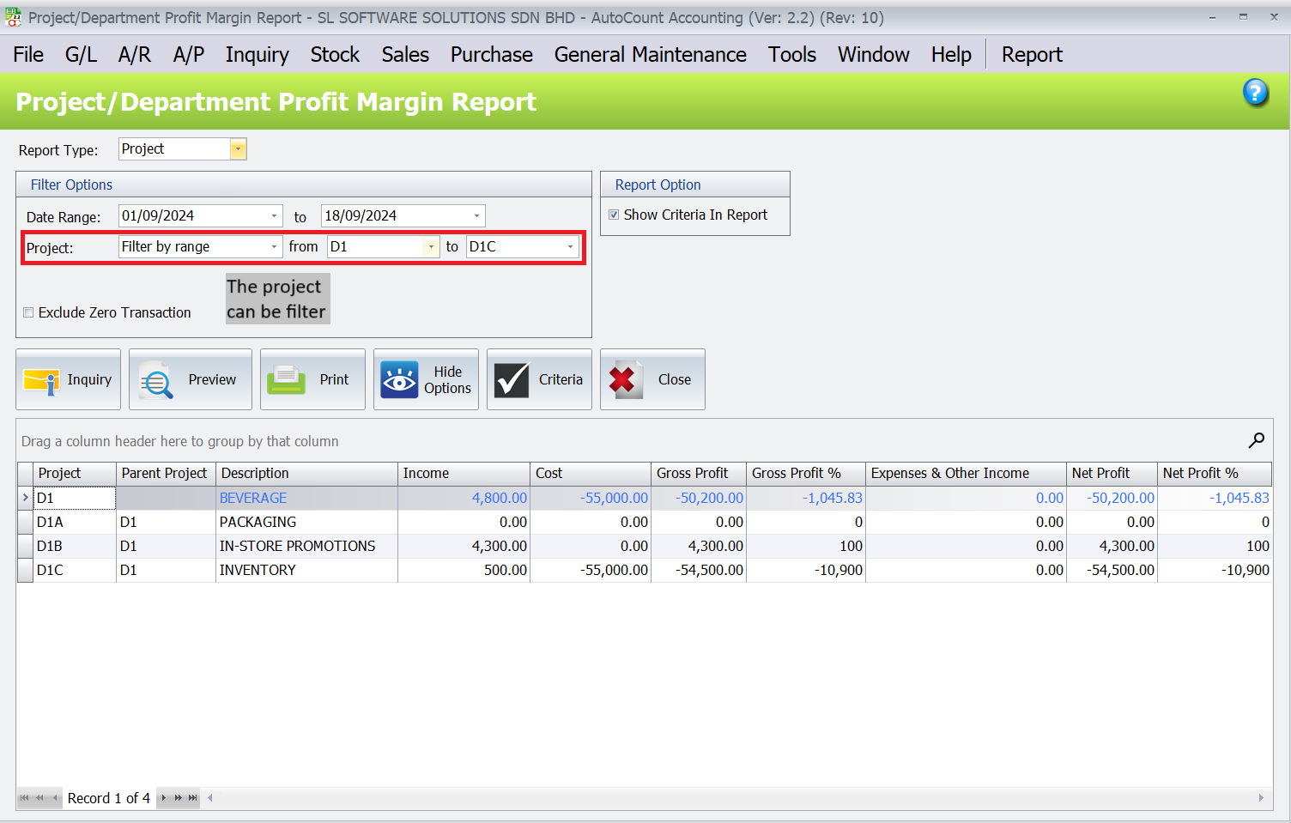
Task: Click the red X Close icon
Action: pos(624,380)
